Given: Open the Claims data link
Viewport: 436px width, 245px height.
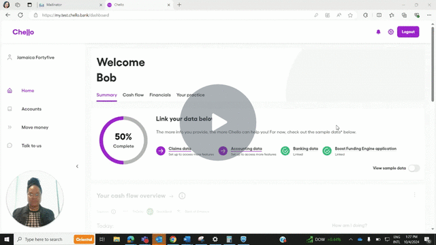Looking at the screenshot, I should pos(180,148).
